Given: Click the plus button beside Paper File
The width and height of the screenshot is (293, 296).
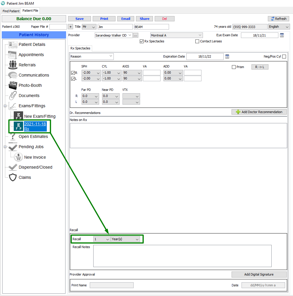Looking at the screenshot, I should click(70, 27).
